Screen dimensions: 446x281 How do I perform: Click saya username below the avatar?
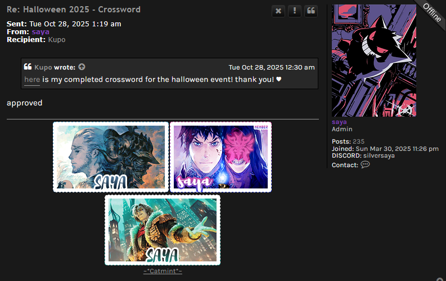339,122
